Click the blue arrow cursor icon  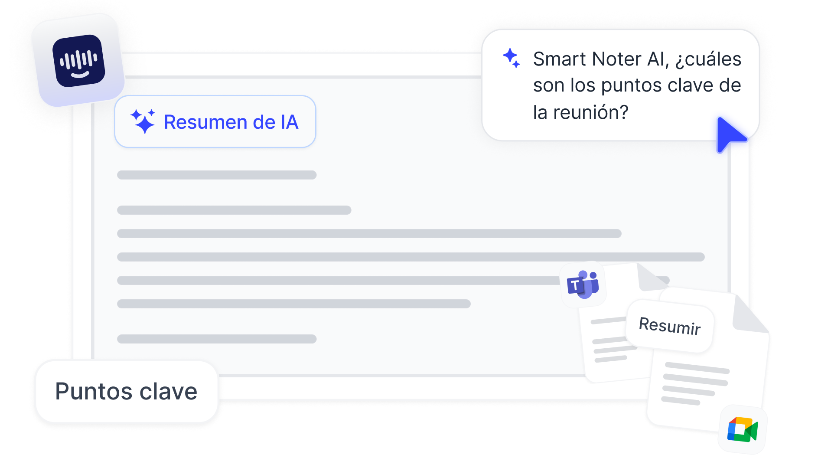coord(730,134)
